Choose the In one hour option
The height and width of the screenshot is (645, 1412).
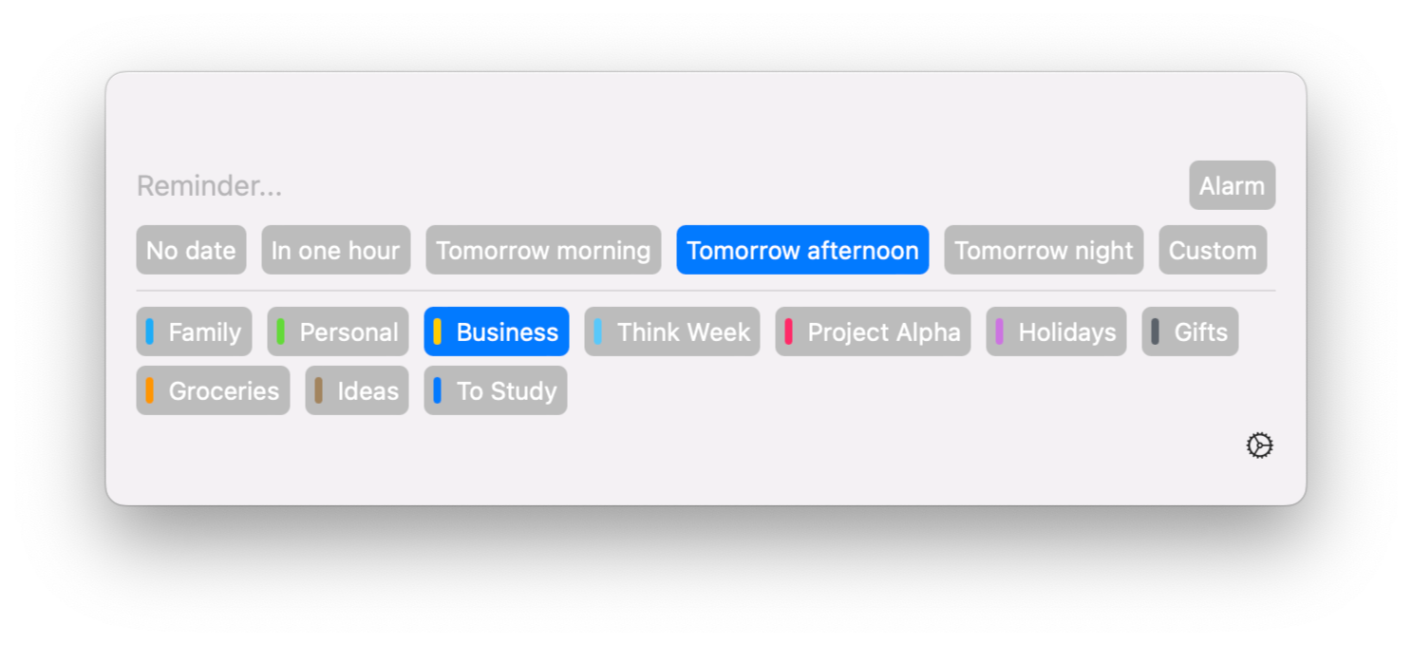coord(335,251)
